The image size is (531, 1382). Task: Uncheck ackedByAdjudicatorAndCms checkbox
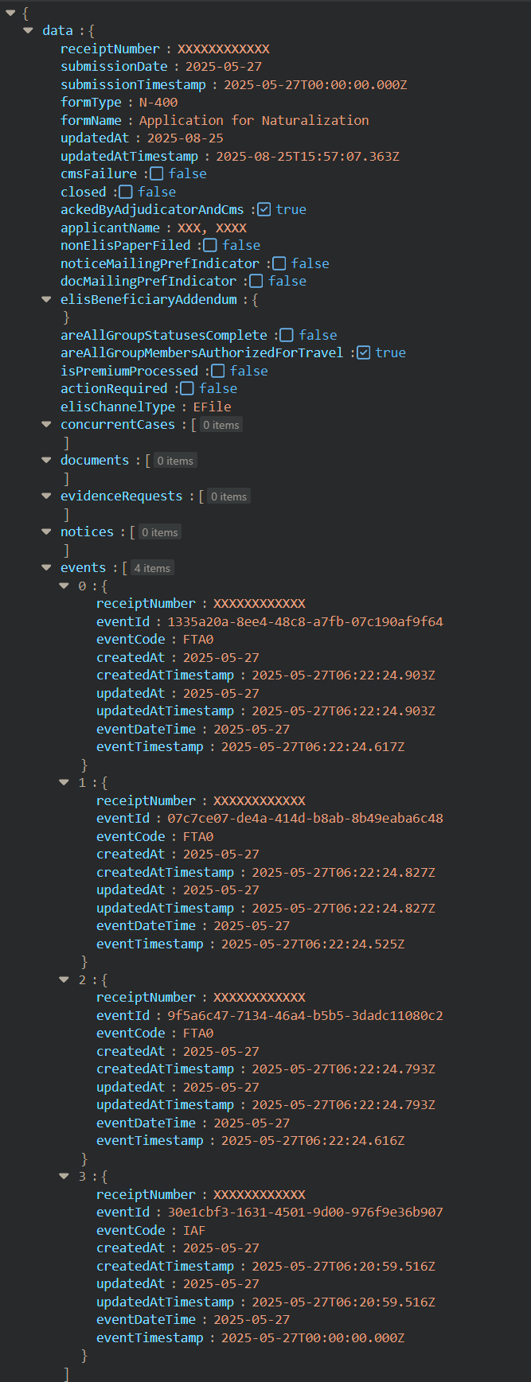tap(264, 209)
